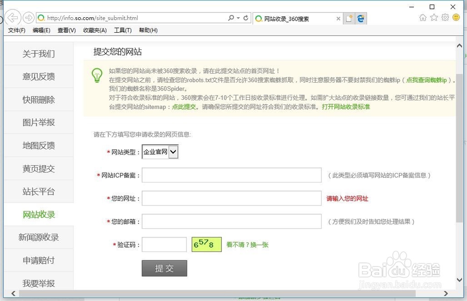Open Favorites with the star icon
This screenshot has width=467, height=301.
point(434,18)
